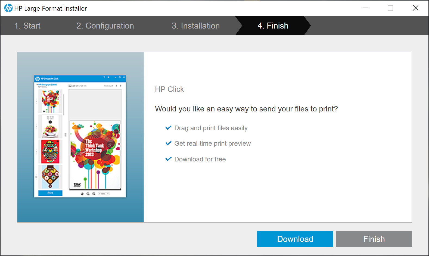Close the HP Large Format Installer window
The height and width of the screenshot is (256, 429).
click(x=416, y=8)
